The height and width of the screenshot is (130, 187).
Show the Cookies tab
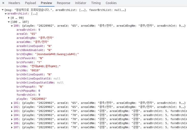click(111, 3)
